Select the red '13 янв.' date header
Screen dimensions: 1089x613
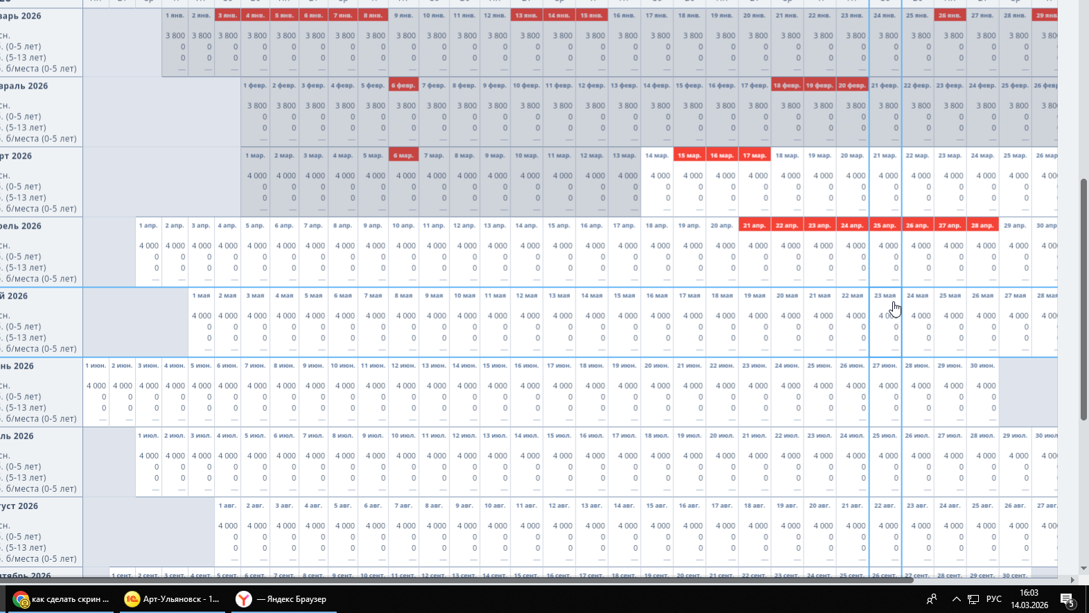click(x=526, y=15)
